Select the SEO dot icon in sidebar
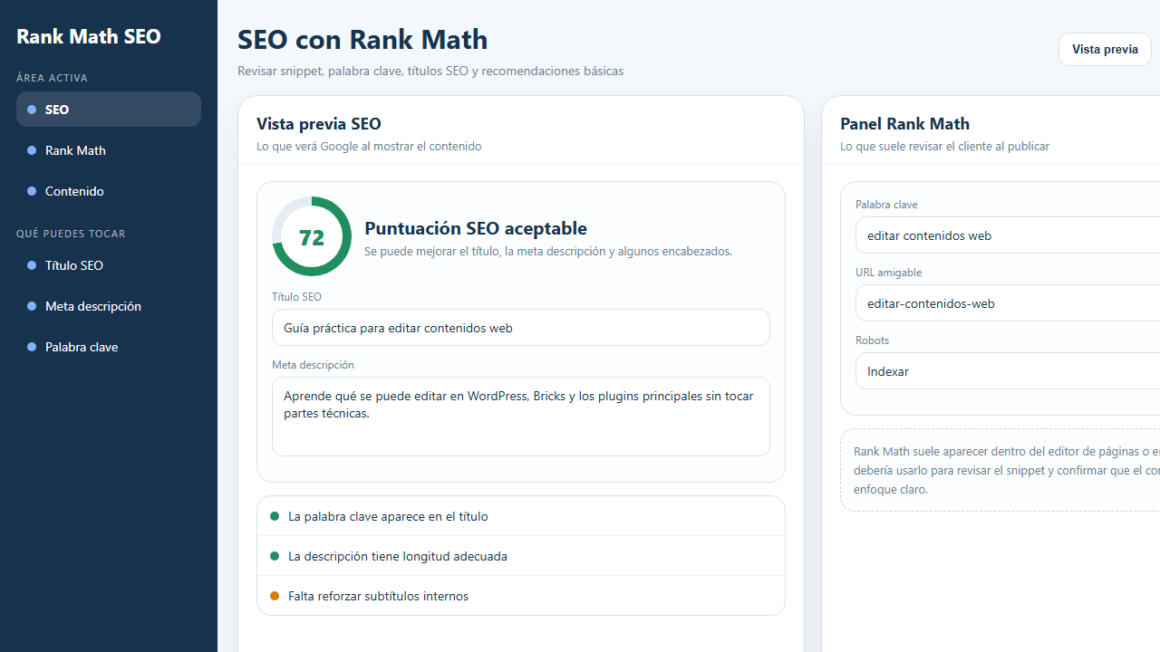This screenshot has width=1160, height=652. click(x=31, y=109)
